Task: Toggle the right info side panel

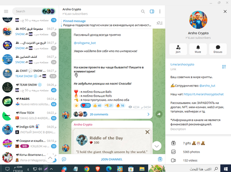Action: [152, 12]
